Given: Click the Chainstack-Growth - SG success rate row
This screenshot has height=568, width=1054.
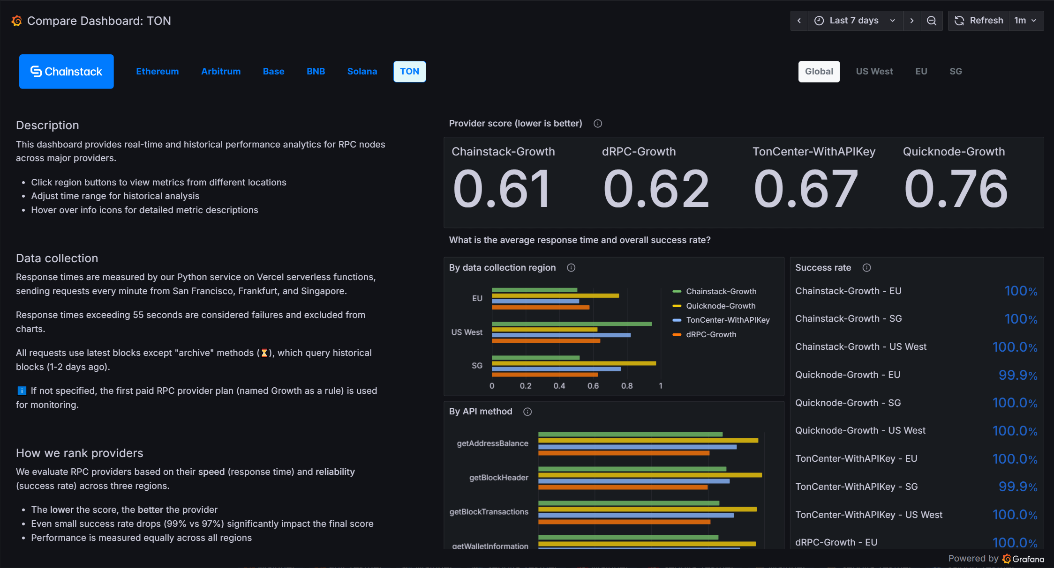Looking at the screenshot, I should point(917,319).
